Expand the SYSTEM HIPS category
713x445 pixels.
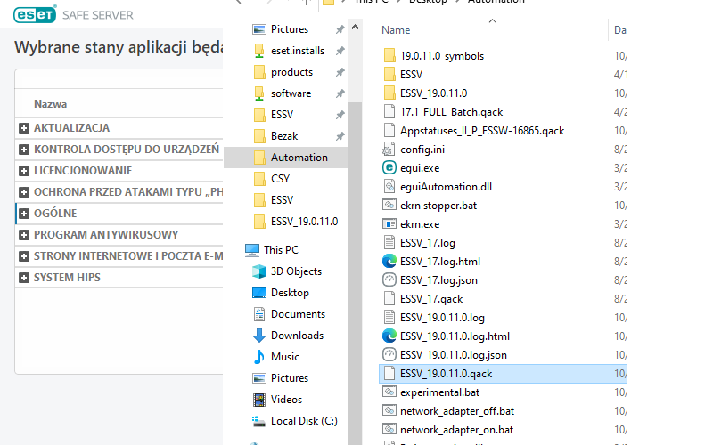point(24,278)
